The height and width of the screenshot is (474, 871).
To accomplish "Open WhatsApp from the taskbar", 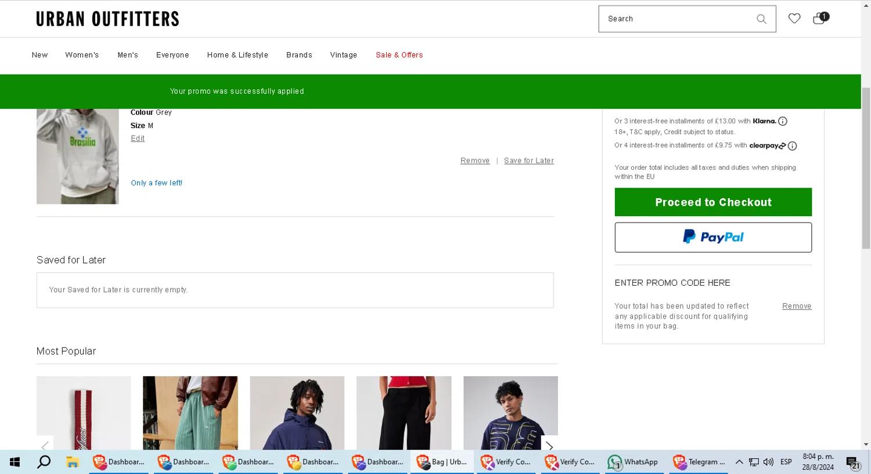I will [633, 462].
